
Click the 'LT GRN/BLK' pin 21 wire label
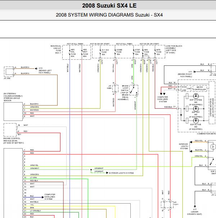point(35,211)
